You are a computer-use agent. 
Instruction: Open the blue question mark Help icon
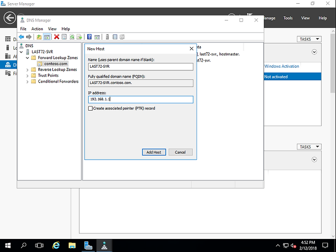(90, 37)
